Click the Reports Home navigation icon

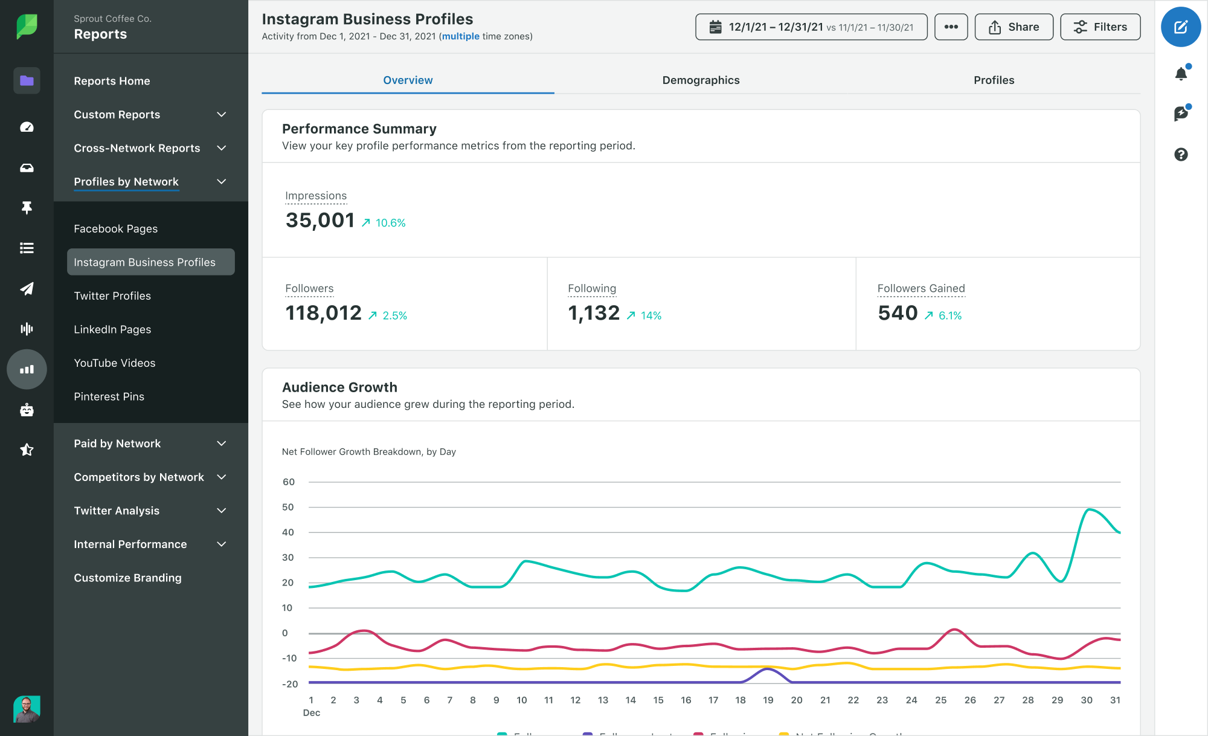(x=26, y=80)
